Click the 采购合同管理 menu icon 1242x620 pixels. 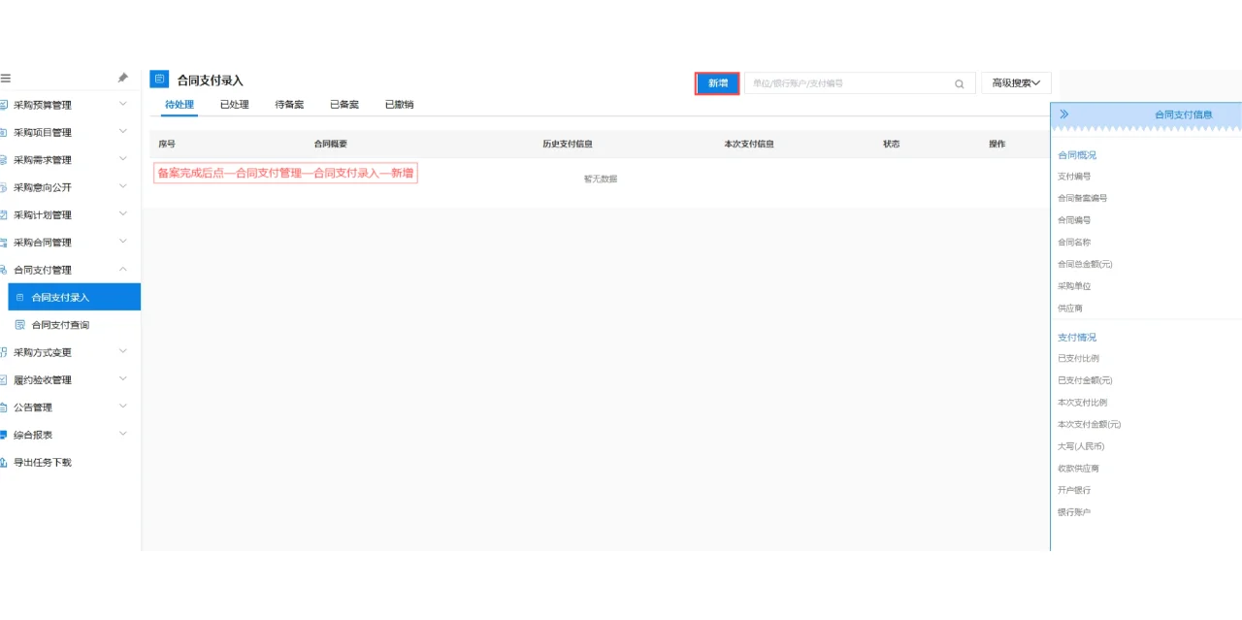4,243
